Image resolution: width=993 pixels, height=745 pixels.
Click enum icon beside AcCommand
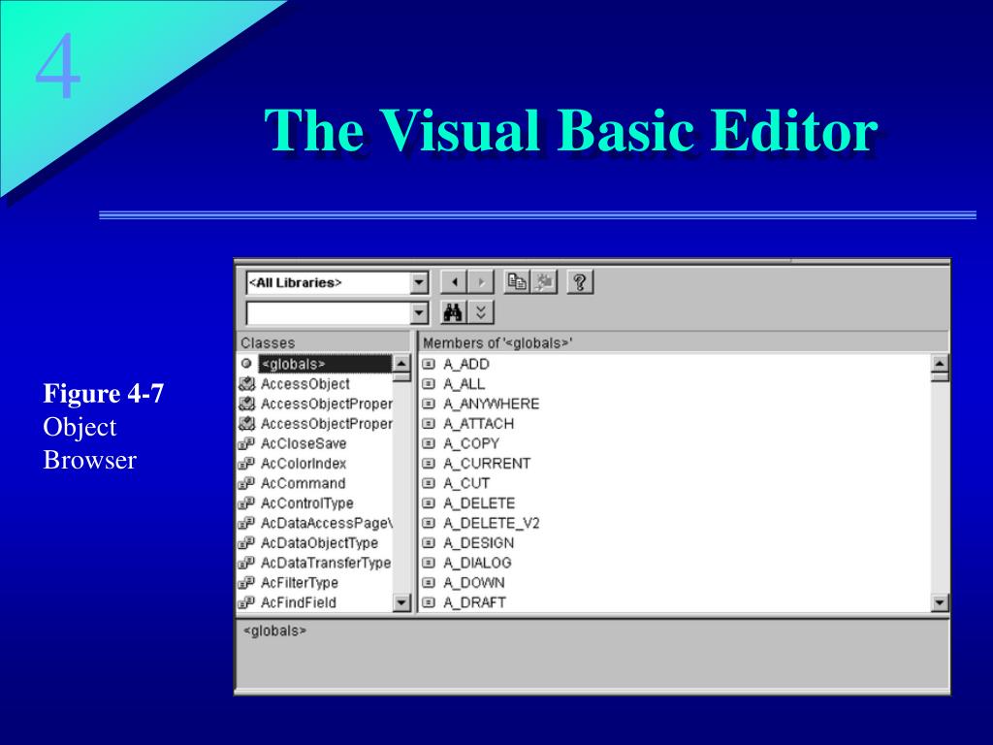[x=246, y=483]
